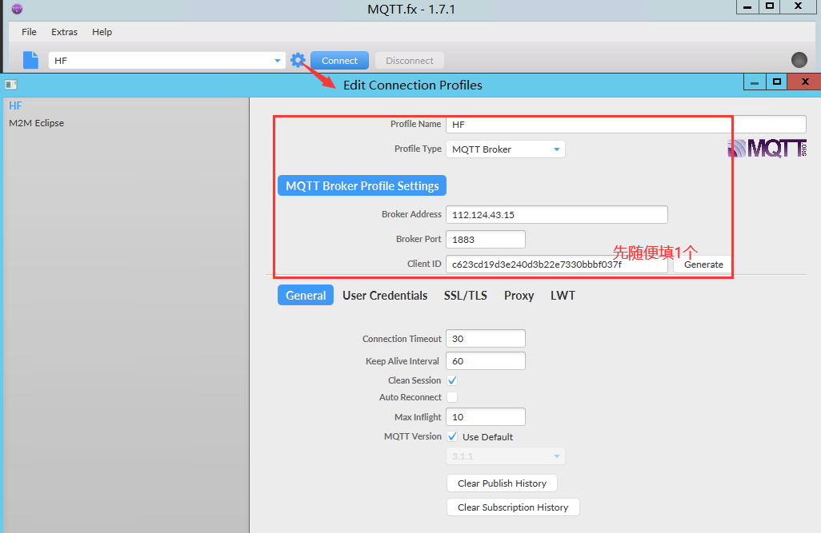Maximize the MQTT.fx main window
The width and height of the screenshot is (821, 533).
click(x=769, y=6)
